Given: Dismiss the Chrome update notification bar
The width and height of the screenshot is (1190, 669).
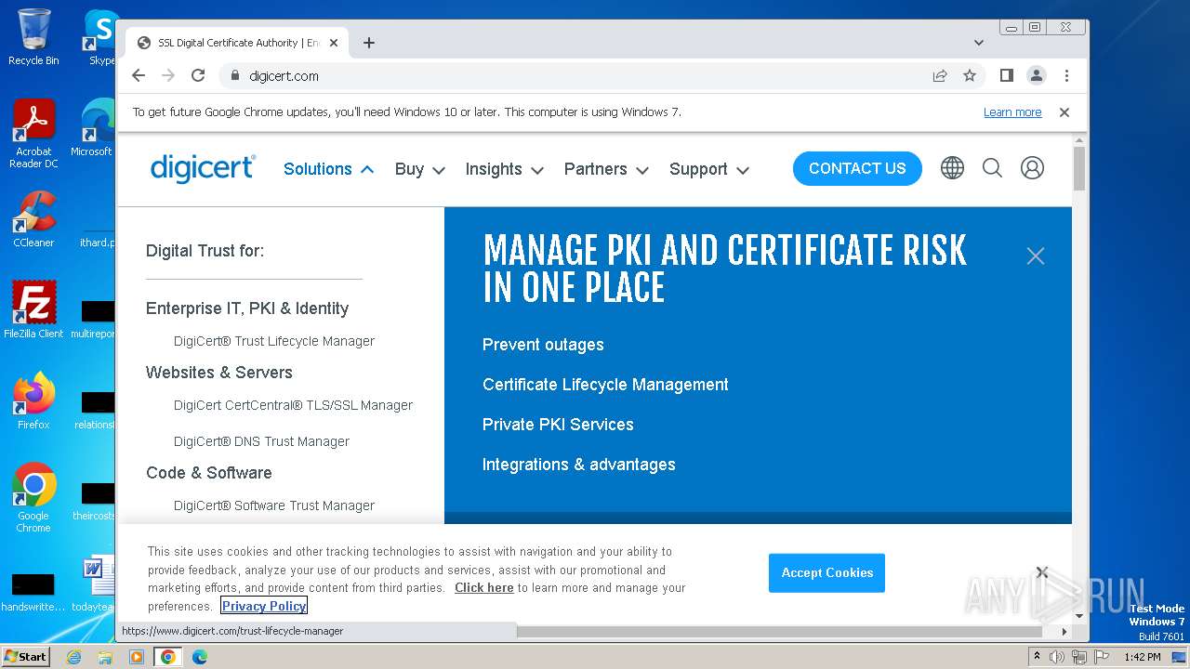Looking at the screenshot, I should (x=1064, y=112).
